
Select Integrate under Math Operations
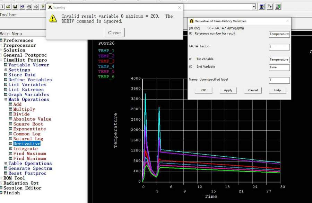click(25, 149)
